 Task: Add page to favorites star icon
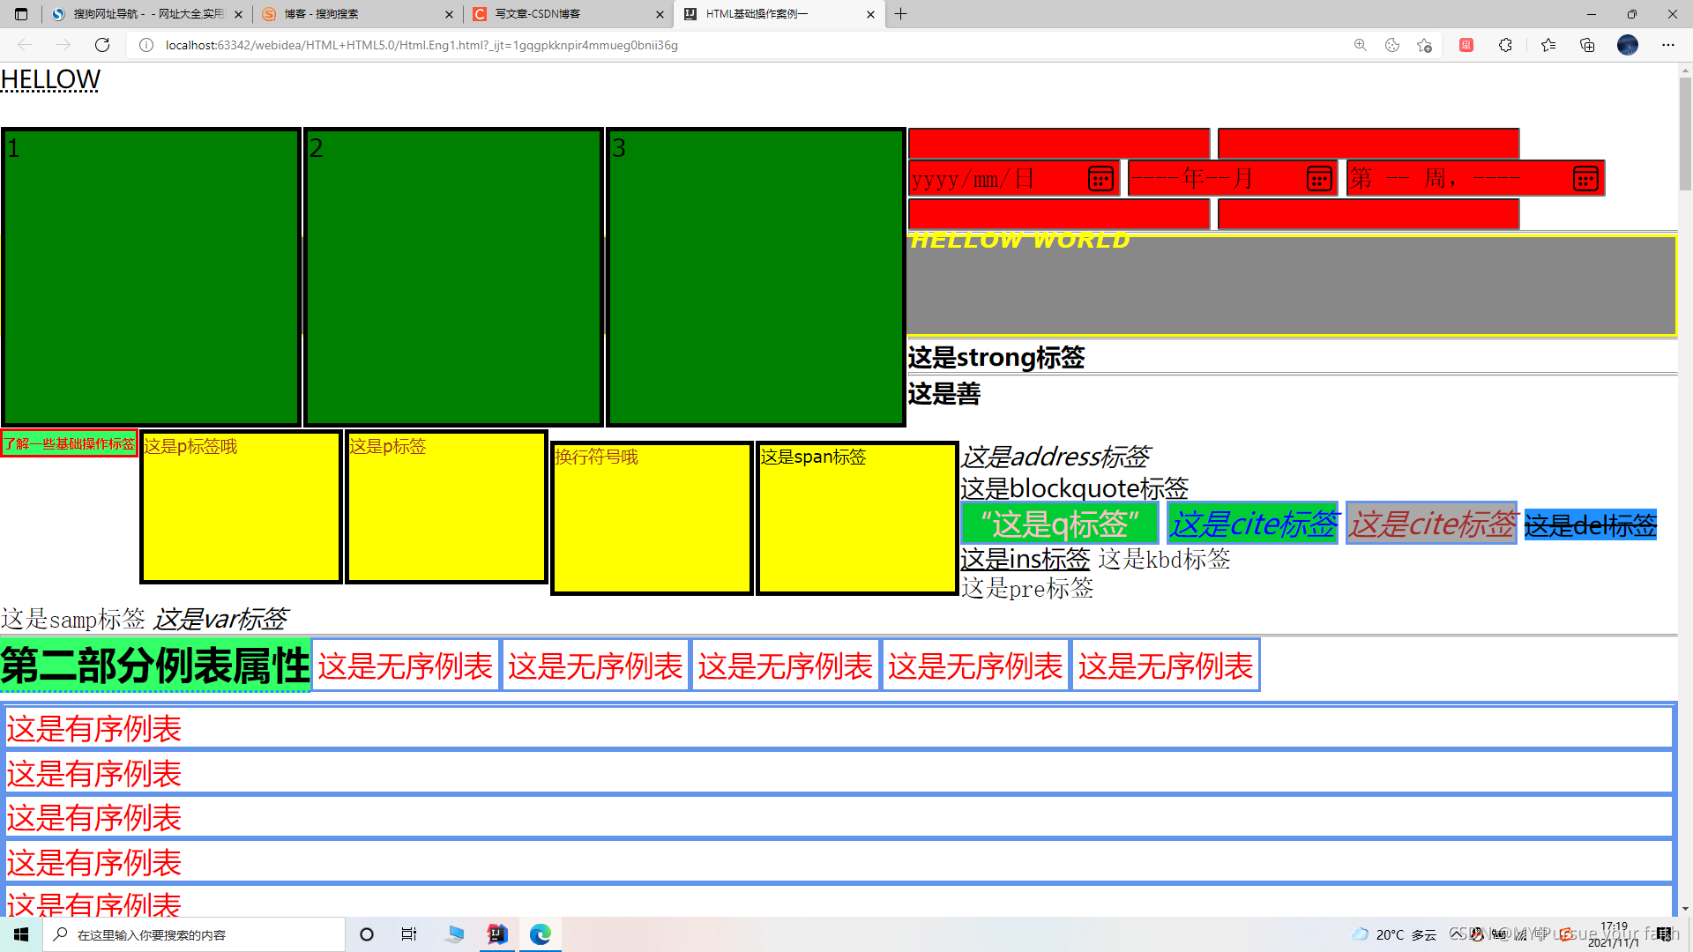(x=1424, y=45)
